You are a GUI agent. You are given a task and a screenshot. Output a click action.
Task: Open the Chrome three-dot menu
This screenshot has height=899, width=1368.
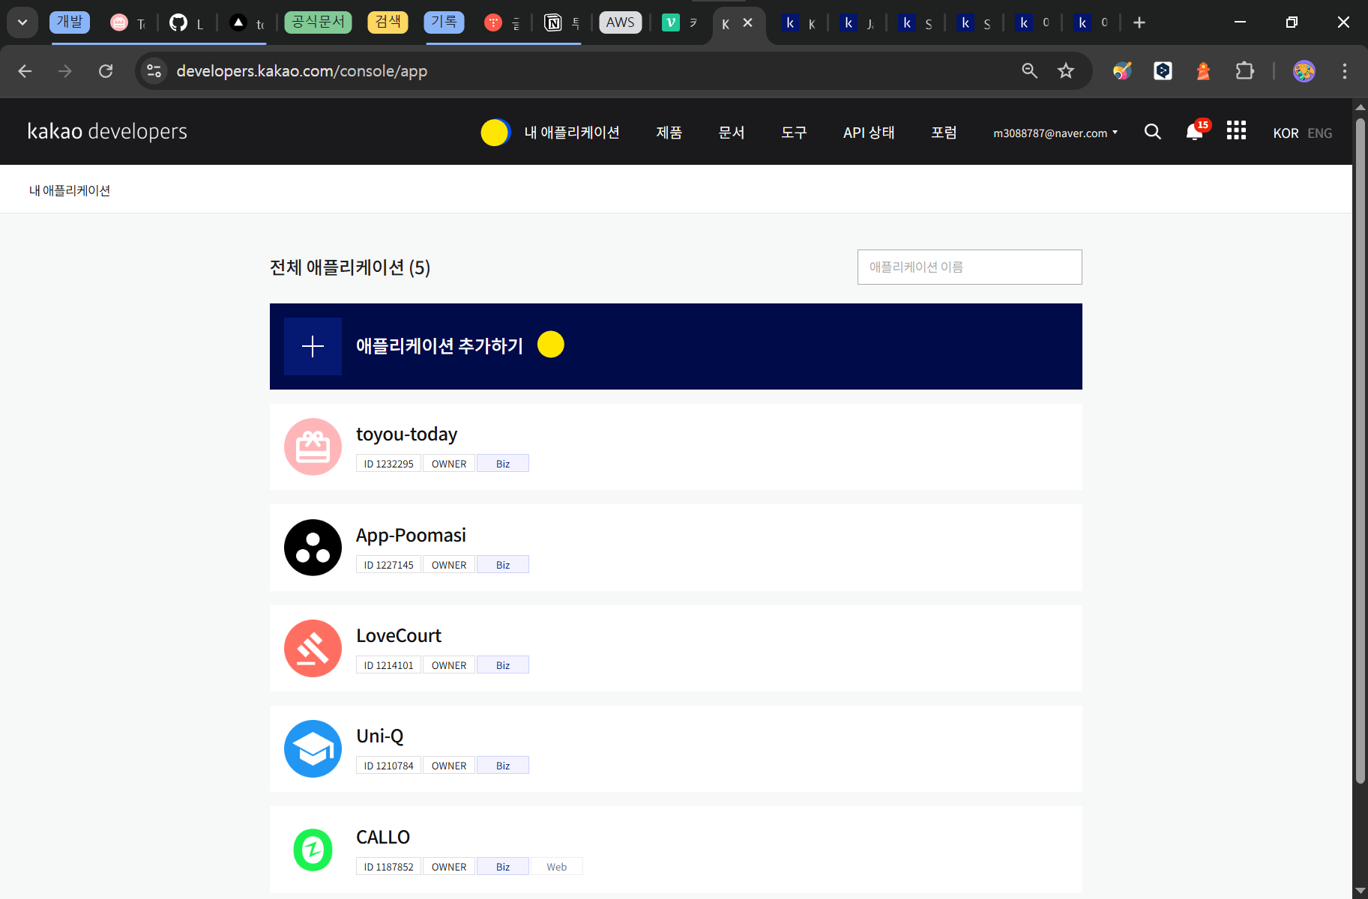pos(1345,71)
